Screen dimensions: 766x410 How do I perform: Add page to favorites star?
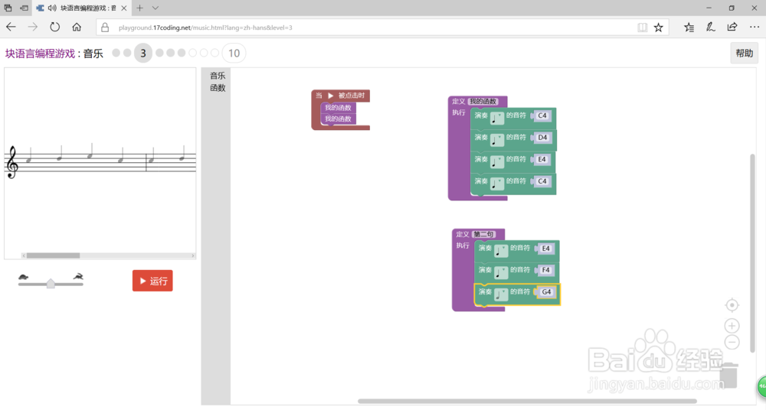click(659, 28)
